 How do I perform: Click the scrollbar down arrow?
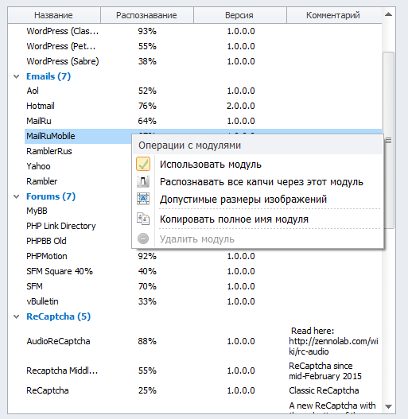coord(388,406)
